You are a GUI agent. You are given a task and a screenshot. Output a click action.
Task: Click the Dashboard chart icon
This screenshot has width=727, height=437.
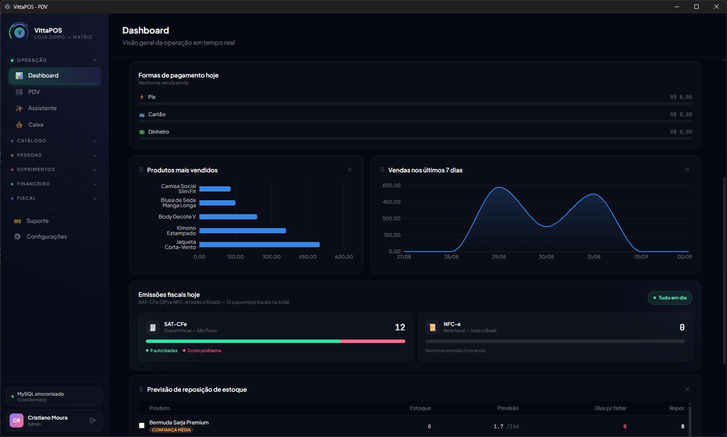[x=19, y=75]
